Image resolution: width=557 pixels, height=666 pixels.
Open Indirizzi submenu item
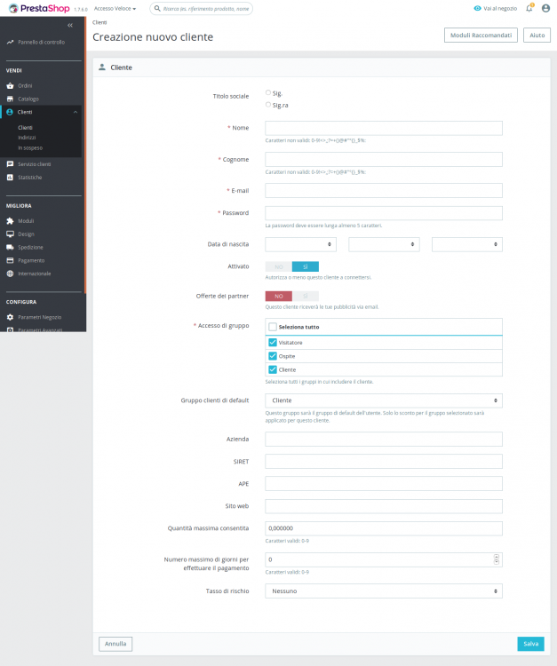click(x=27, y=138)
